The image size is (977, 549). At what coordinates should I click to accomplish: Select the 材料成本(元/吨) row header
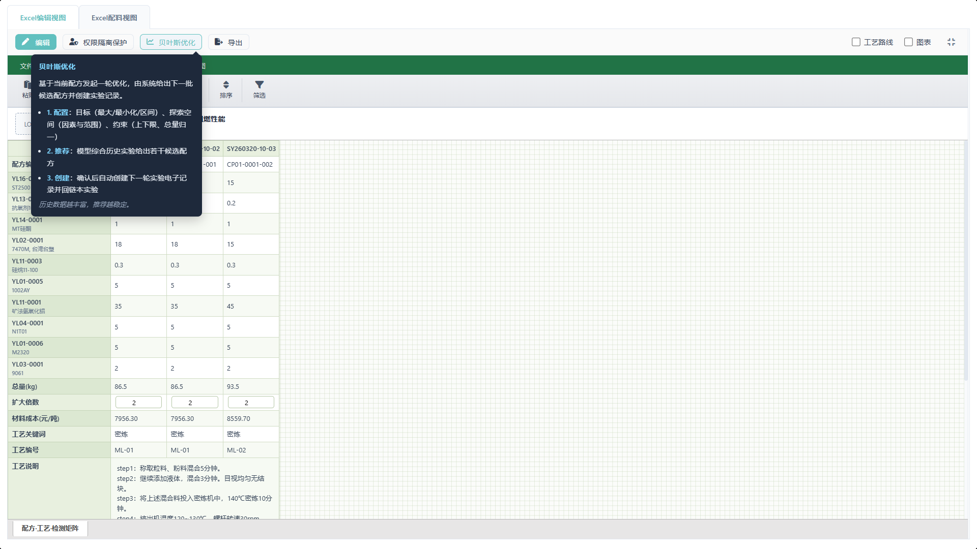[x=60, y=418]
